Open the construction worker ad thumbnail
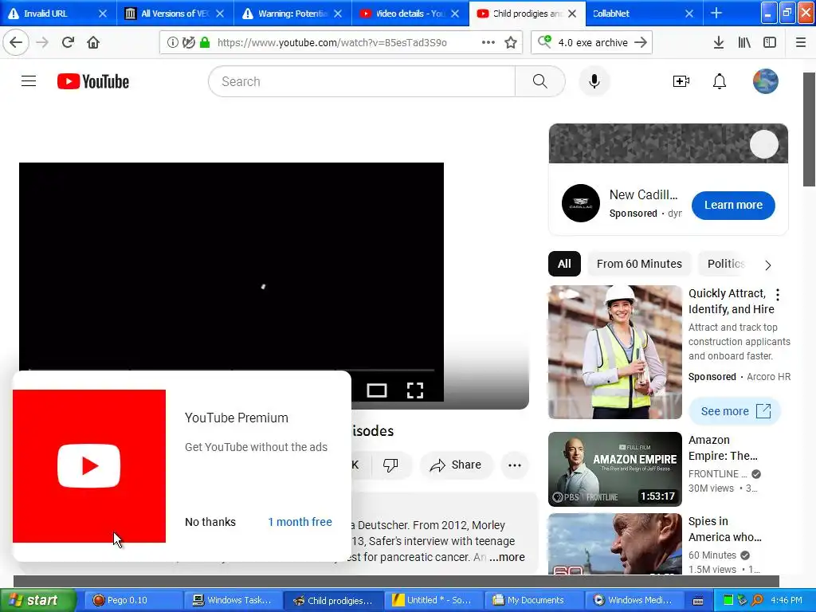816x612 pixels. 615,351
